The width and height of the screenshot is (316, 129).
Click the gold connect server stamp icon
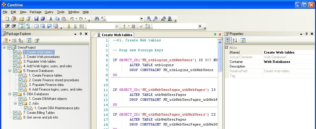pos(69,26)
